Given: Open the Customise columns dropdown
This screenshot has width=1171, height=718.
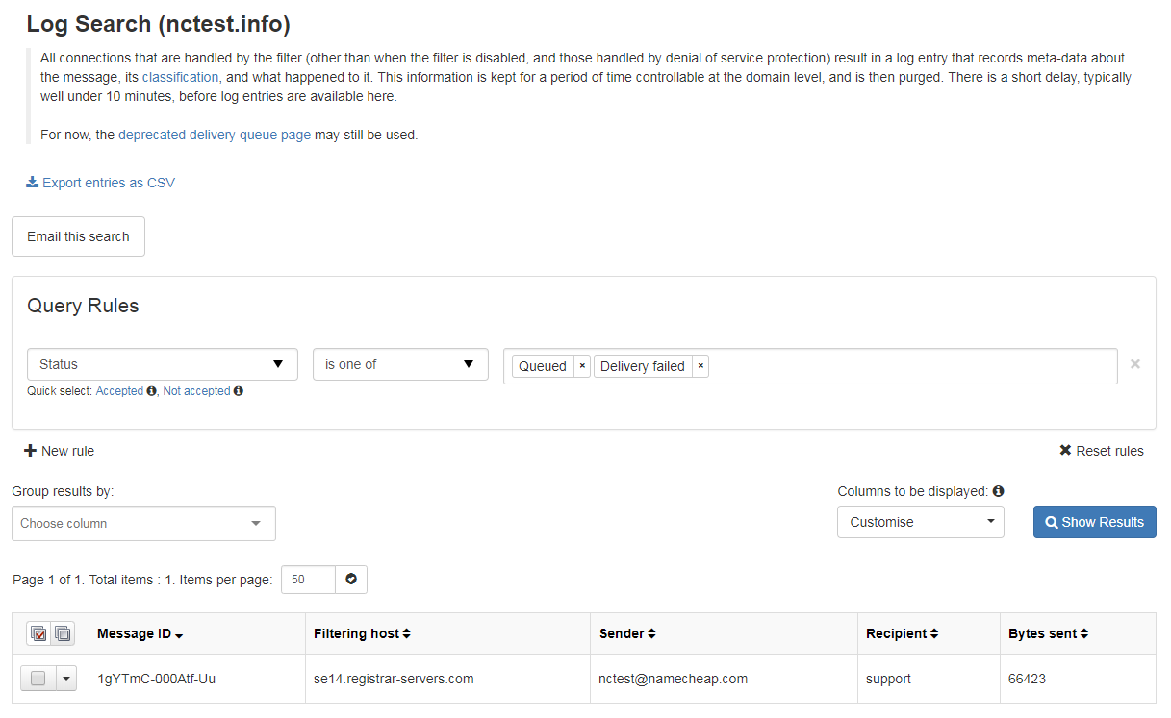Looking at the screenshot, I should (x=921, y=522).
